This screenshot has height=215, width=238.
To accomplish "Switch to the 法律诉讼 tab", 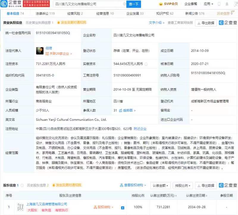I will (x=45, y=13).
